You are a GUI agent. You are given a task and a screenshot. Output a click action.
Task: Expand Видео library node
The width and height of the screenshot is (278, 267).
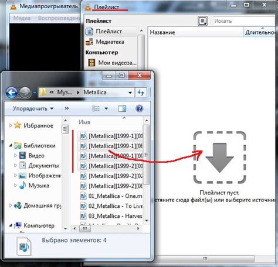(x=15, y=156)
